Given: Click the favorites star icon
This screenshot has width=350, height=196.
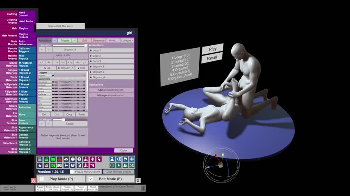Looking at the screenshot, I should 40,165.
